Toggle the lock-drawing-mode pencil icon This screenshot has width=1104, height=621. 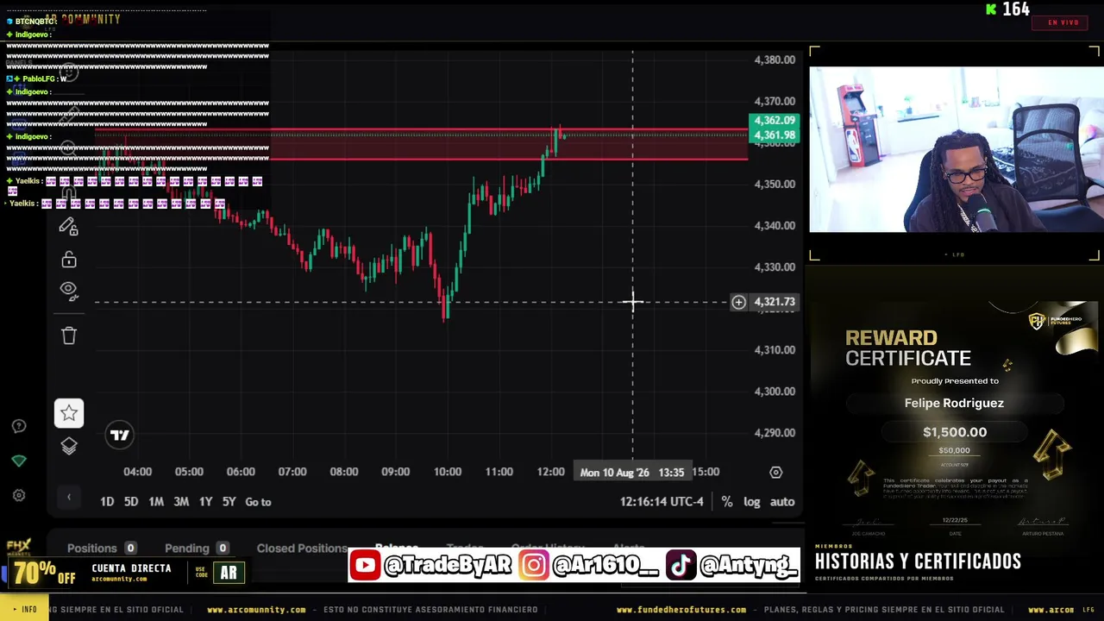tap(69, 227)
